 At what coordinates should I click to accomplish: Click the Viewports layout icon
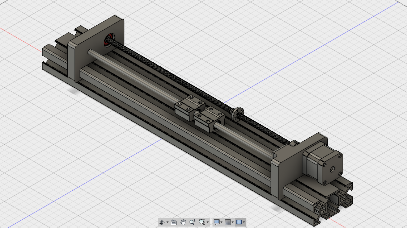click(239, 222)
